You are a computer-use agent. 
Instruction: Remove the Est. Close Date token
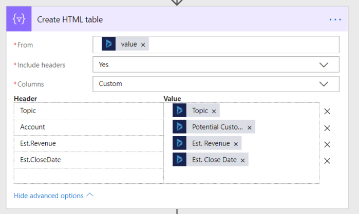click(242, 160)
